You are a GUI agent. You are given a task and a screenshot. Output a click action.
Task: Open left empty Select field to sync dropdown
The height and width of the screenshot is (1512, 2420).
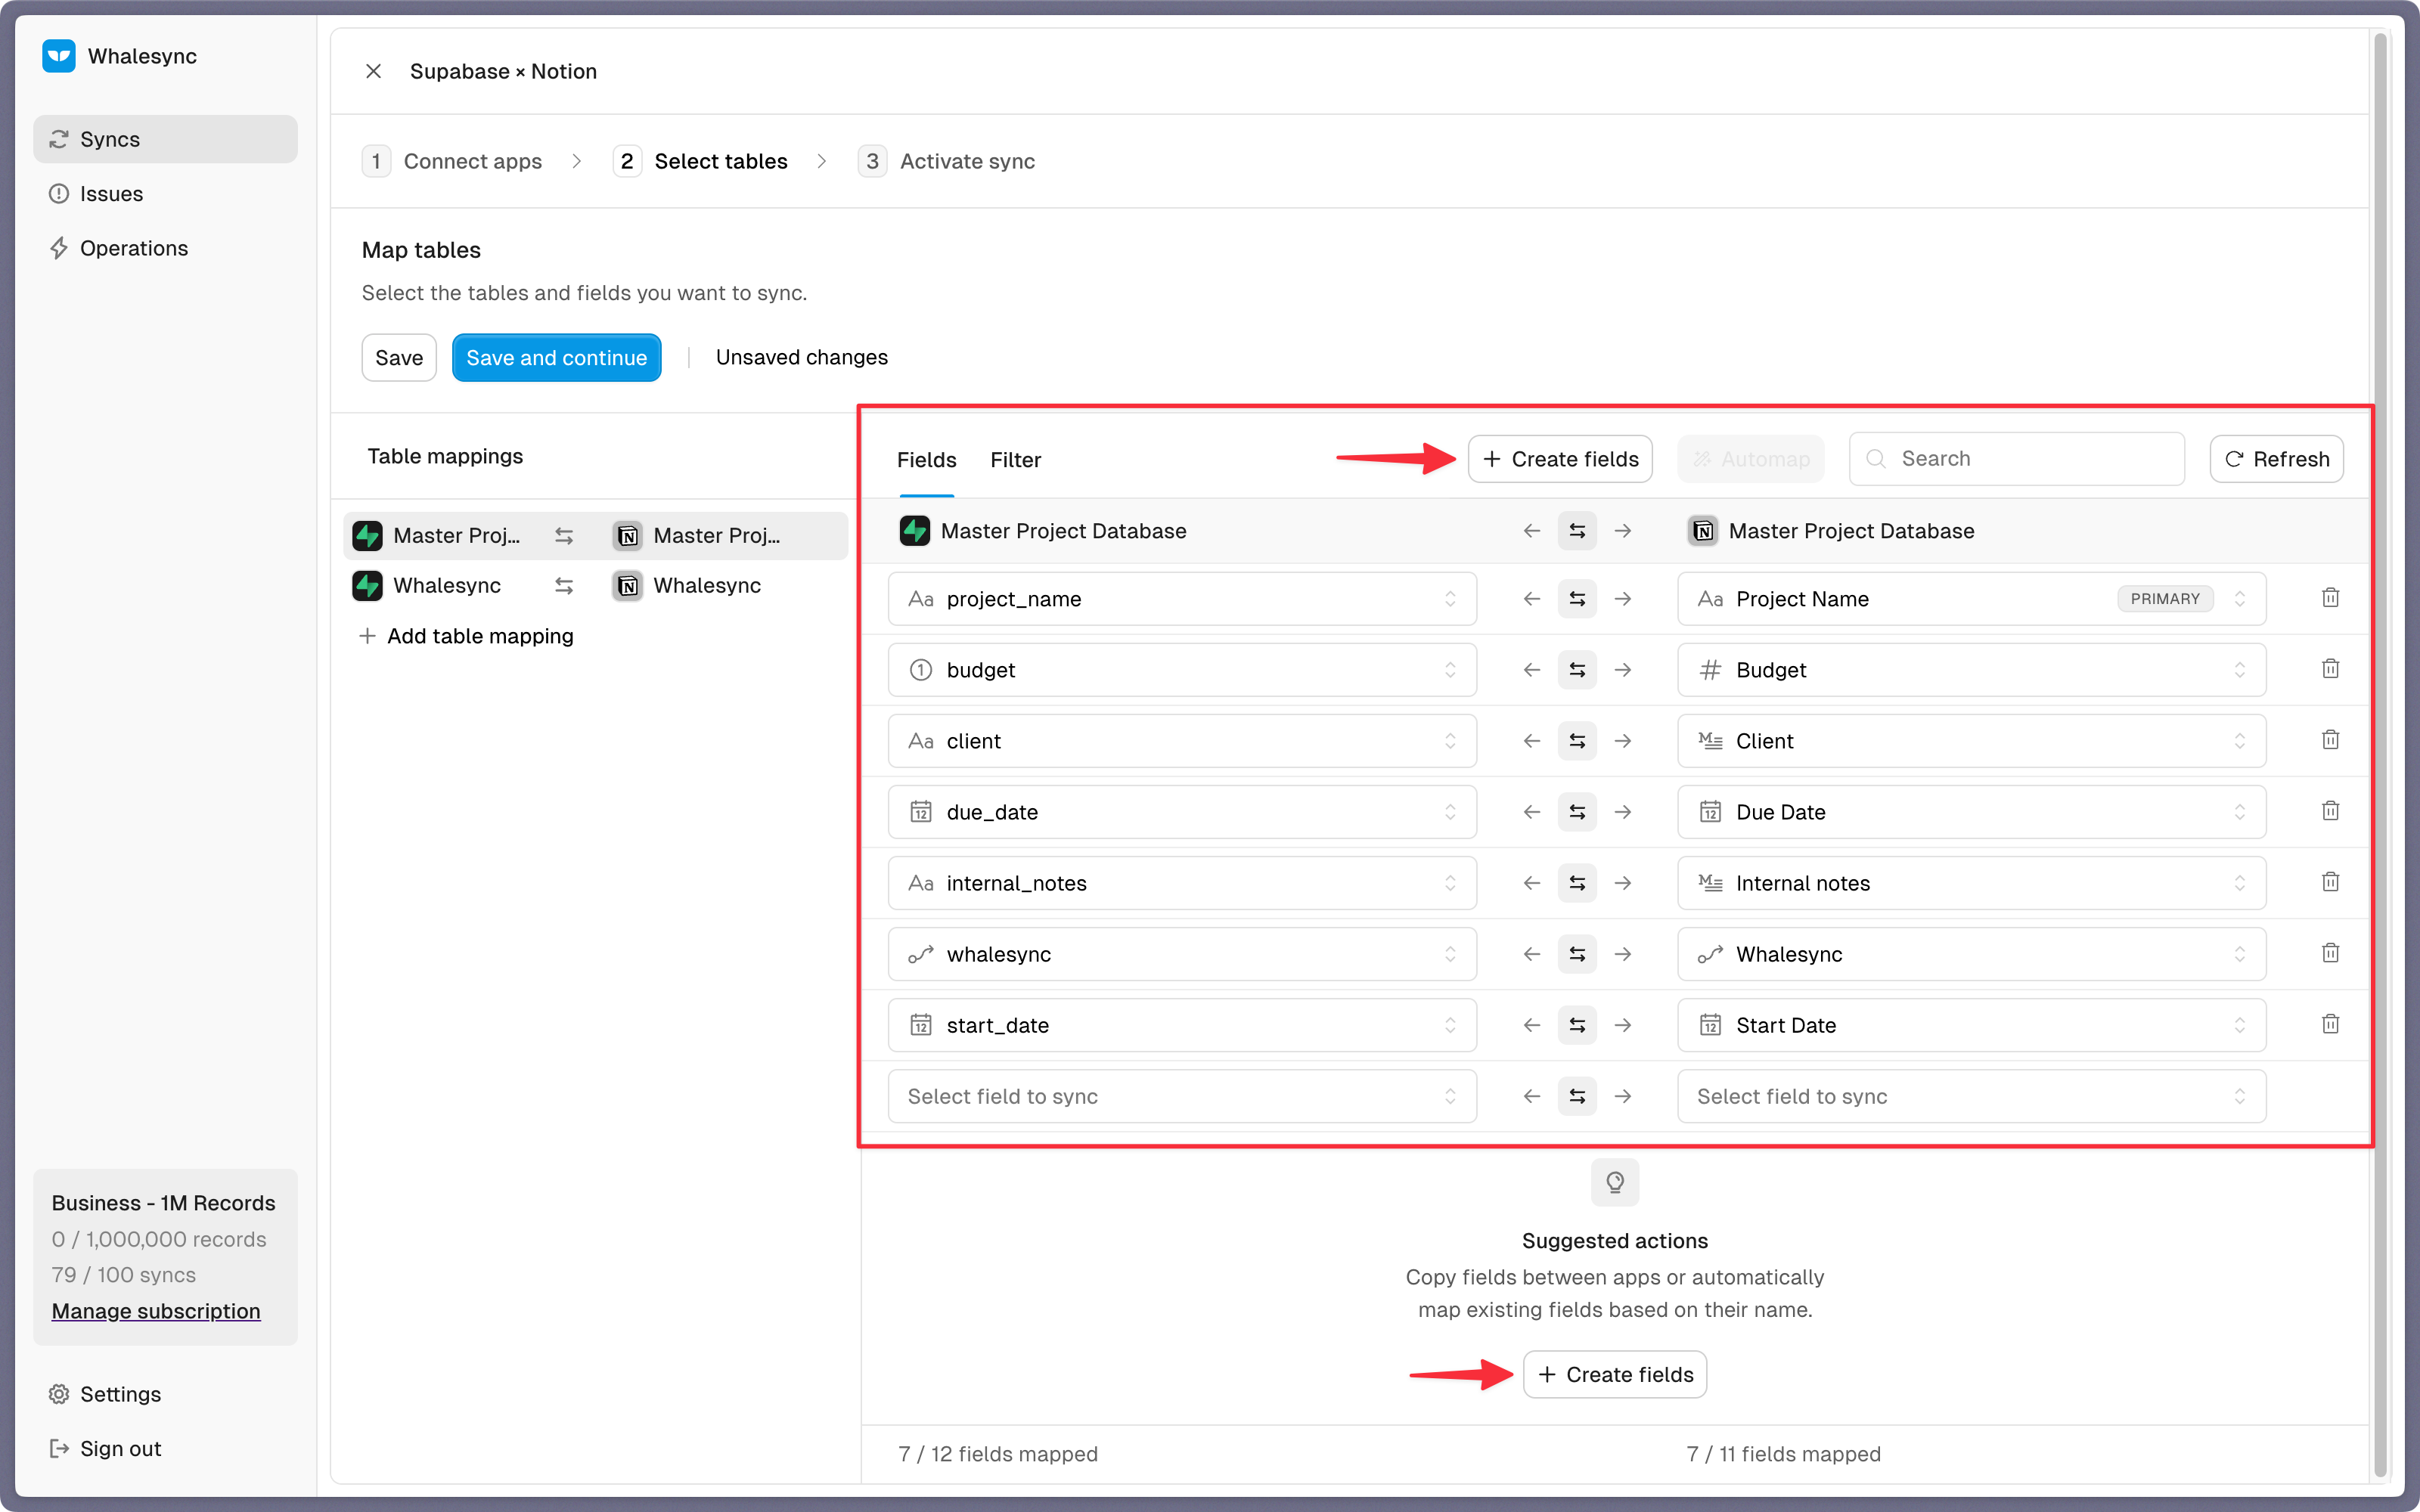click(1182, 1096)
